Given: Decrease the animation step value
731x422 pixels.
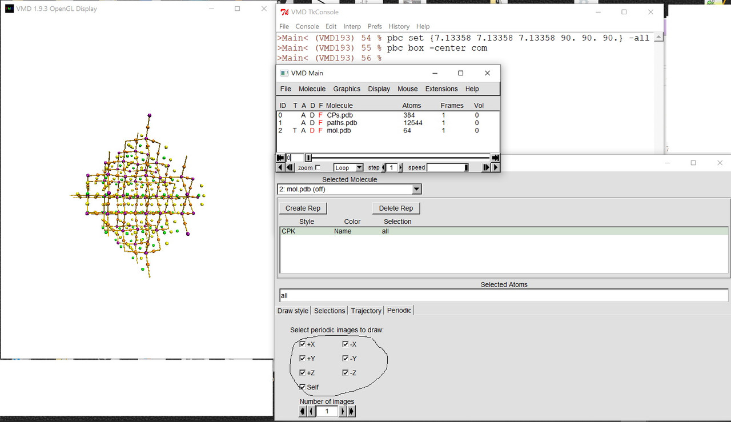Looking at the screenshot, I should [x=384, y=167].
